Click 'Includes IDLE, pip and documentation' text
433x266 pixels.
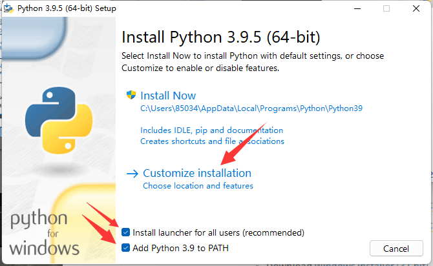(211, 130)
